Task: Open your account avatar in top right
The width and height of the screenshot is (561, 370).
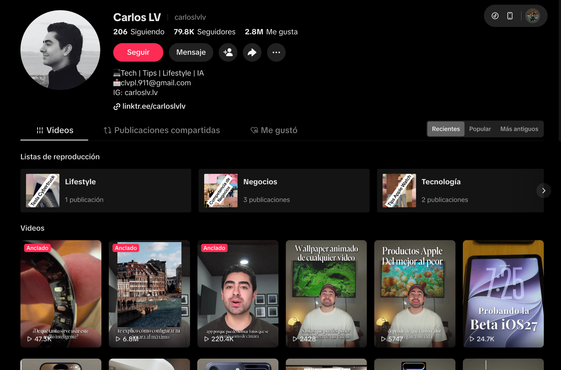Action: (532, 16)
